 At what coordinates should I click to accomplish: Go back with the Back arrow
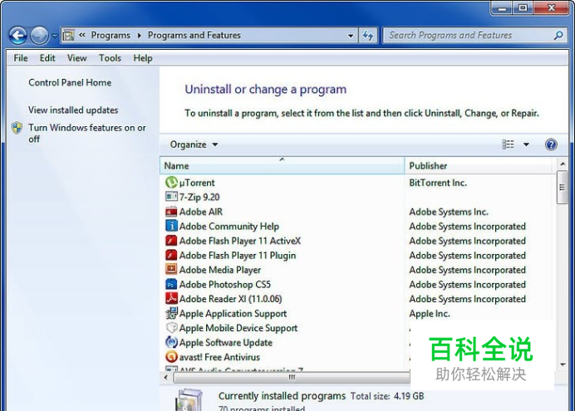pos(17,36)
